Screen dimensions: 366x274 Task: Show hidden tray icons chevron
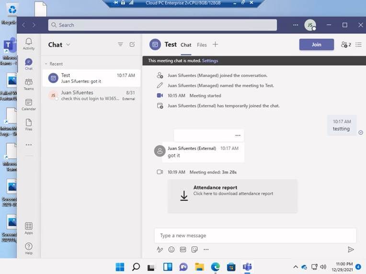pos(296,267)
